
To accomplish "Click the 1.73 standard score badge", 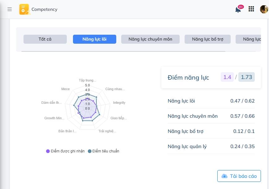I will click(x=246, y=77).
